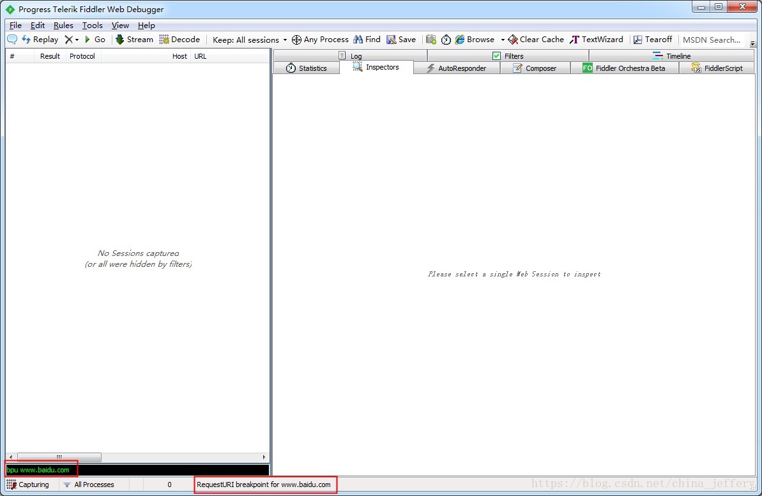Sort sessions by # column header
762x496 pixels.
click(x=19, y=56)
